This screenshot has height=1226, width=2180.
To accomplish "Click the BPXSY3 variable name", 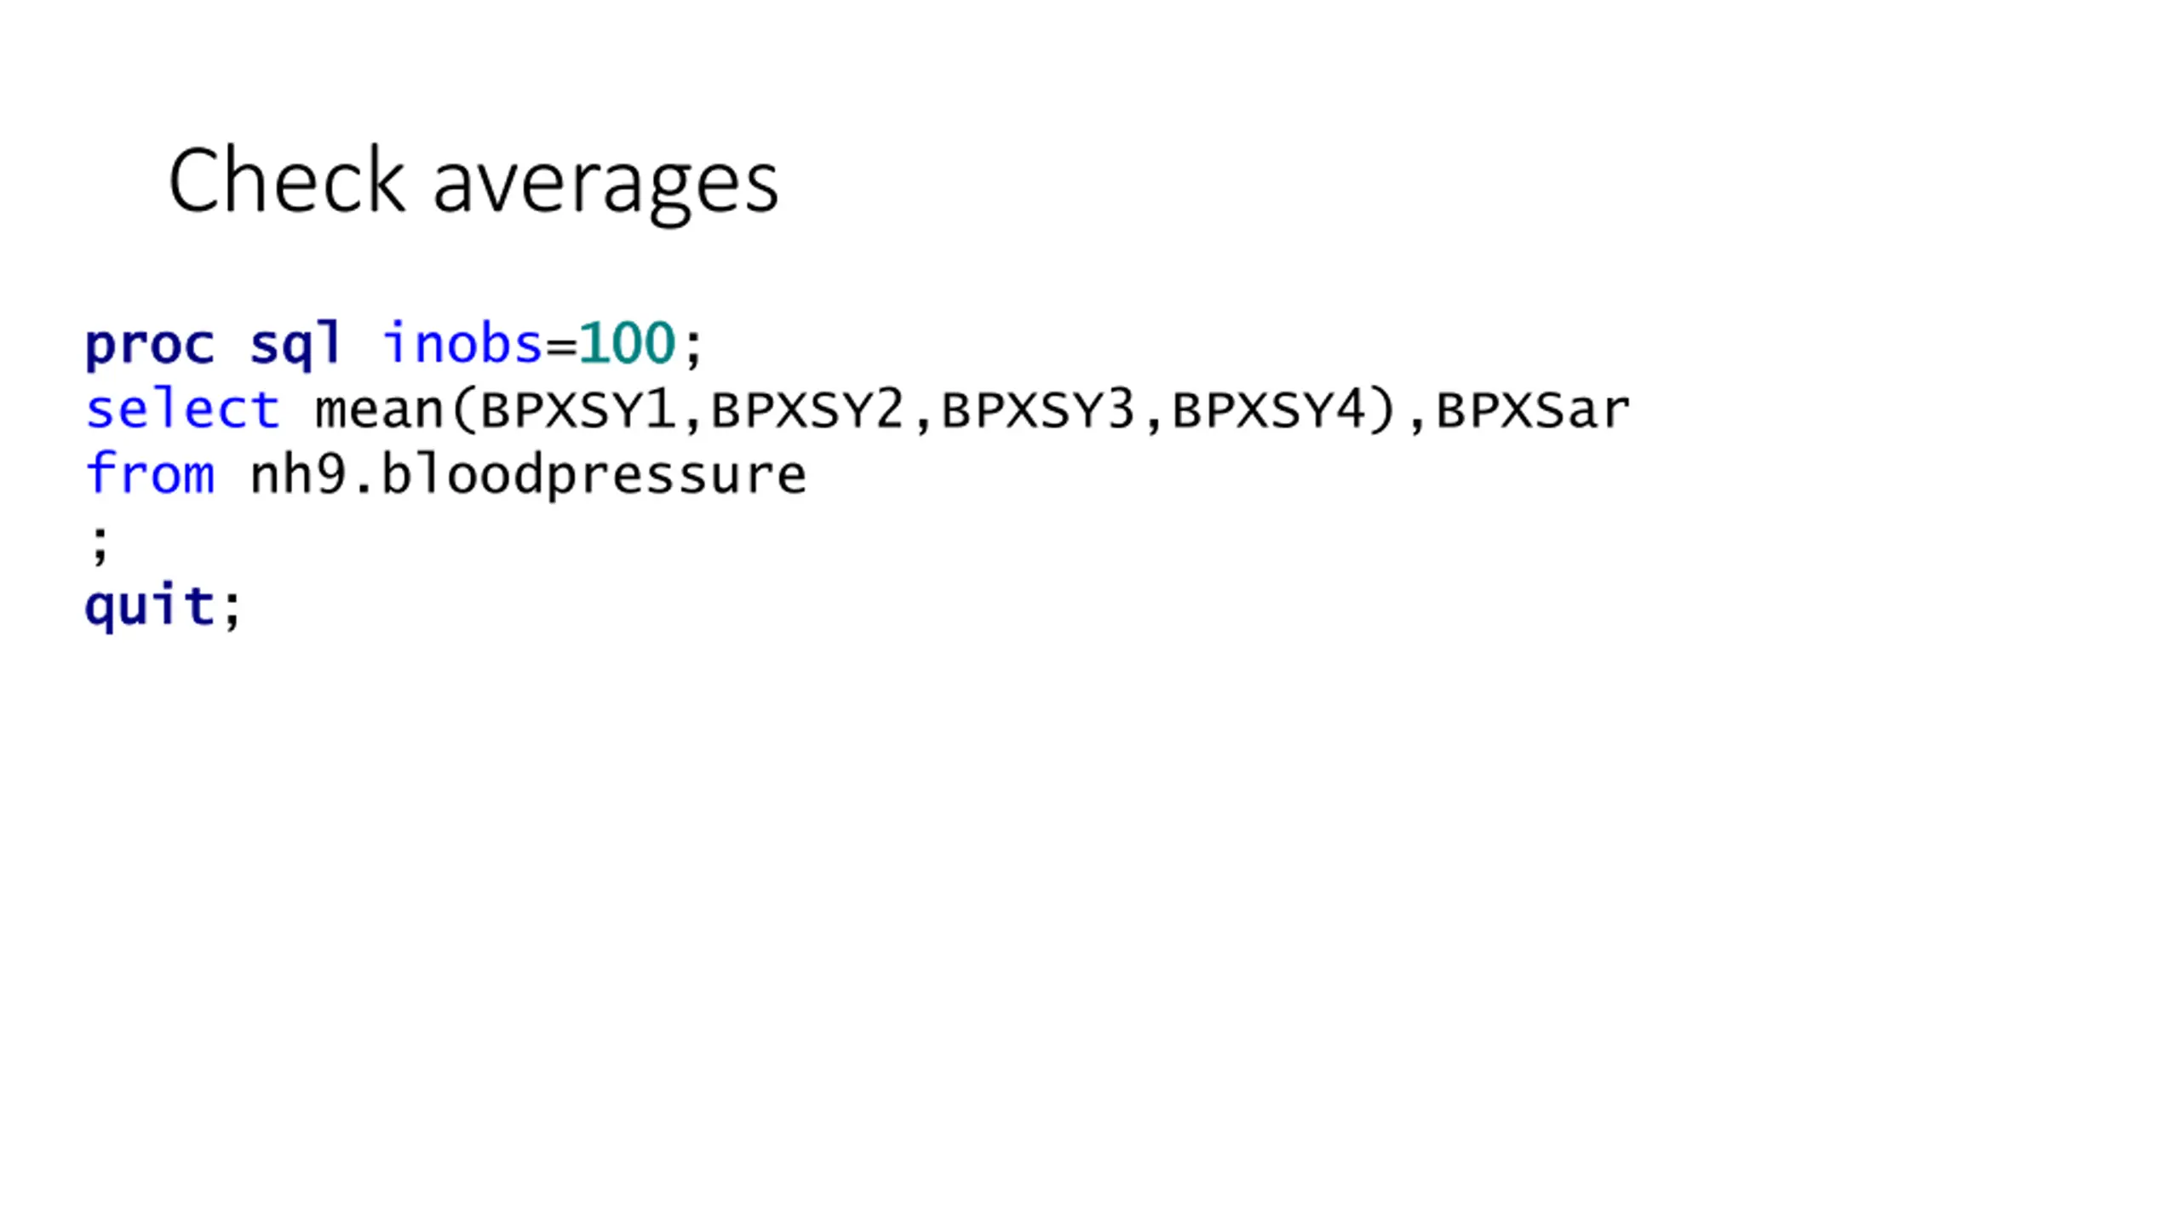I will [1038, 410].
